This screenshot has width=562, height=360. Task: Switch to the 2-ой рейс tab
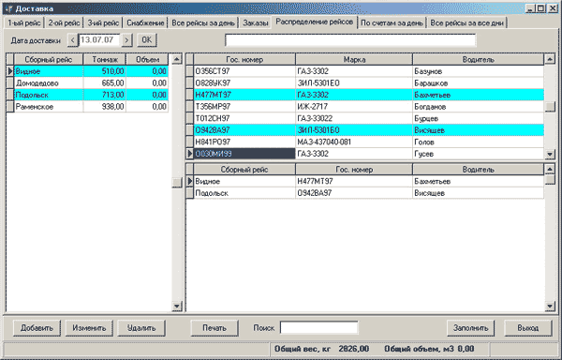(x=64, y=22)
